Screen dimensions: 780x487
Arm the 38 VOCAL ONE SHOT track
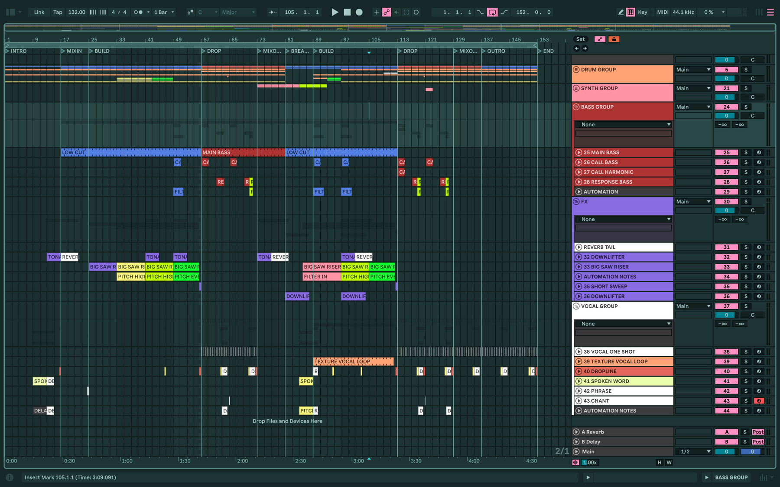[759, 352]
